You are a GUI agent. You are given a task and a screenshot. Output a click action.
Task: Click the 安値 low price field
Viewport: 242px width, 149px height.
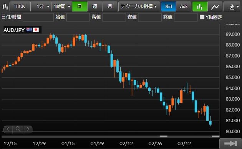point(150,17)
